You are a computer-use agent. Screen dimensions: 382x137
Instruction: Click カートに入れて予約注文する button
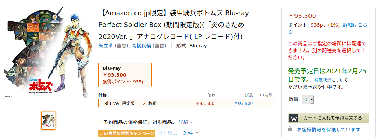click(x=328, y=118)
